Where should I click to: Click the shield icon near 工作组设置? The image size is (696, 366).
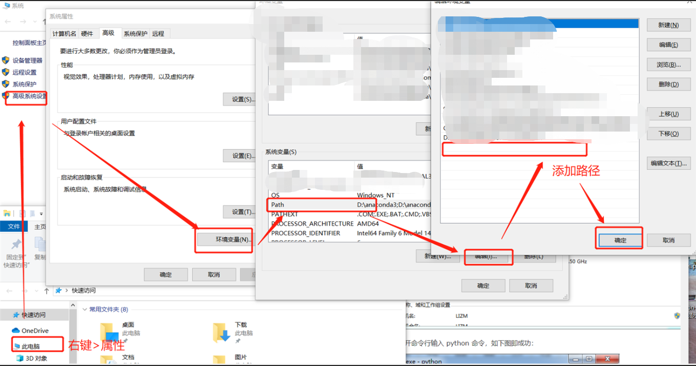(x=677, y=316)
